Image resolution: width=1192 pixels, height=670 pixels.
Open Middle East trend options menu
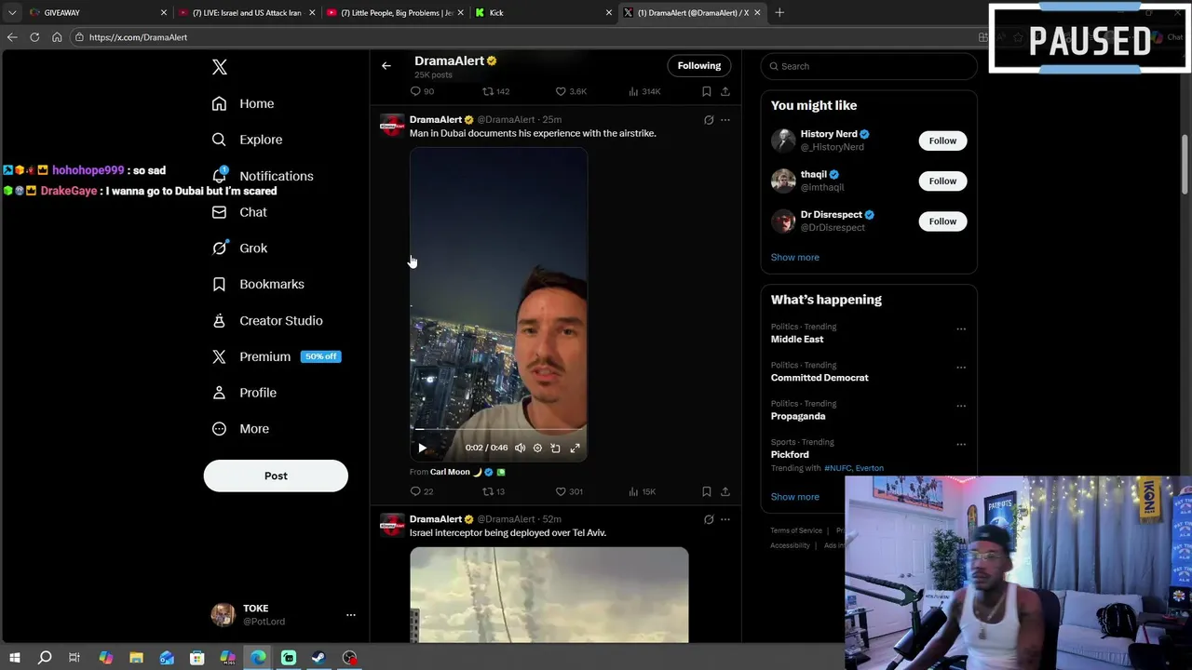pos(961,328)
